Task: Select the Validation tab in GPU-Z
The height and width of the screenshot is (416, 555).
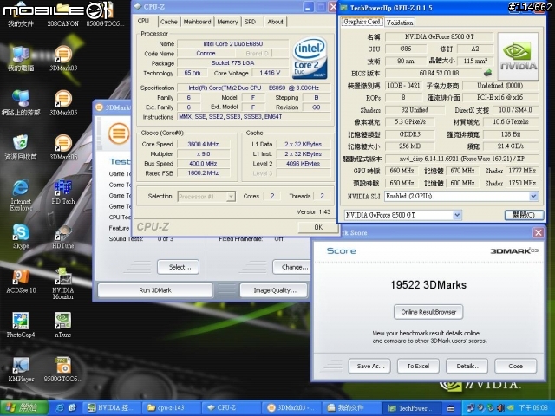Action: coord(400,23)
